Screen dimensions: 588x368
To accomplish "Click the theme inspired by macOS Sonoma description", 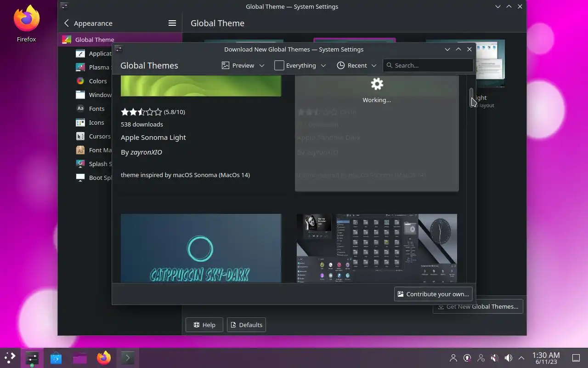I will point(185,175).
